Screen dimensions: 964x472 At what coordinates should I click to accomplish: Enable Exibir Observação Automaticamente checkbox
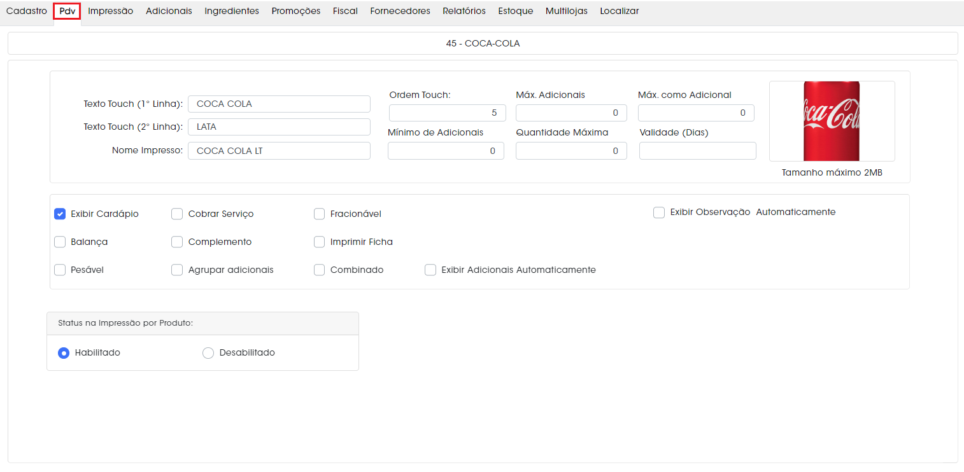point(659,212)
